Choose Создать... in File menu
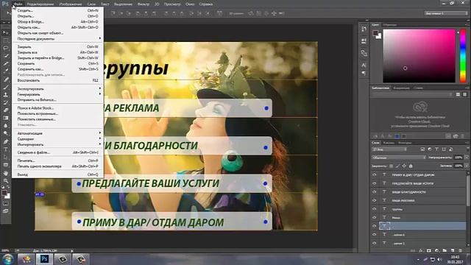The height and width of the screenshot is (265, 471). tap(57, 10)
